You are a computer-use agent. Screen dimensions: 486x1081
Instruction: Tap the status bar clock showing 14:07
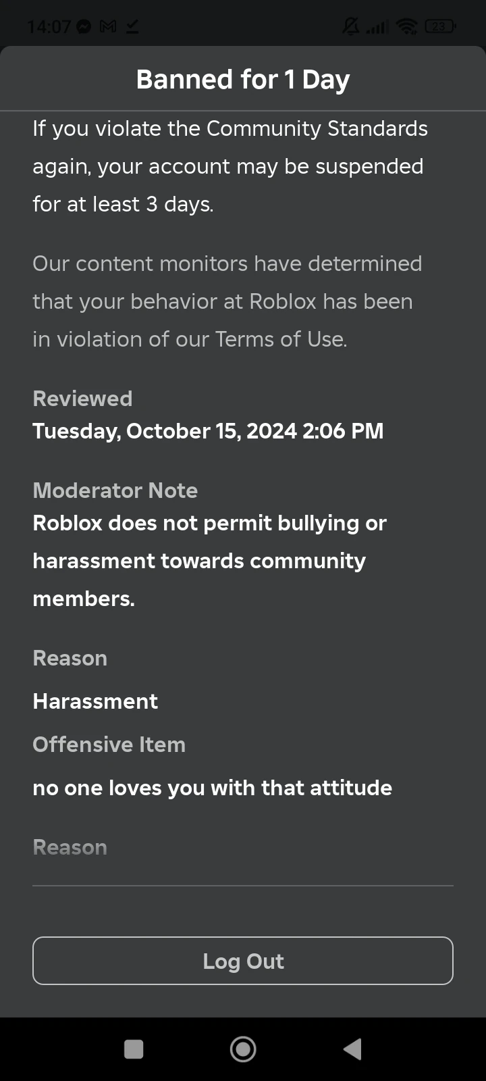click(x=49, y=26)
